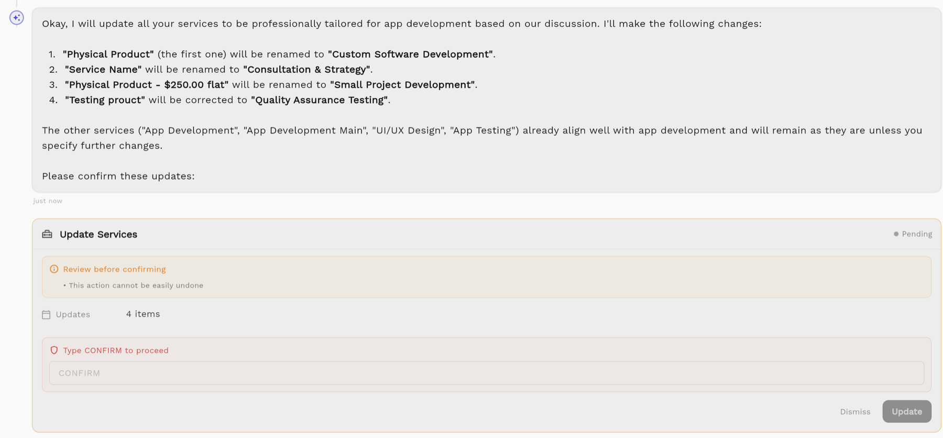Screen dimensions: 943x438
Task: Focus the CONFIRM text input field
Action: pyautogui.click(x=487, y=373)
